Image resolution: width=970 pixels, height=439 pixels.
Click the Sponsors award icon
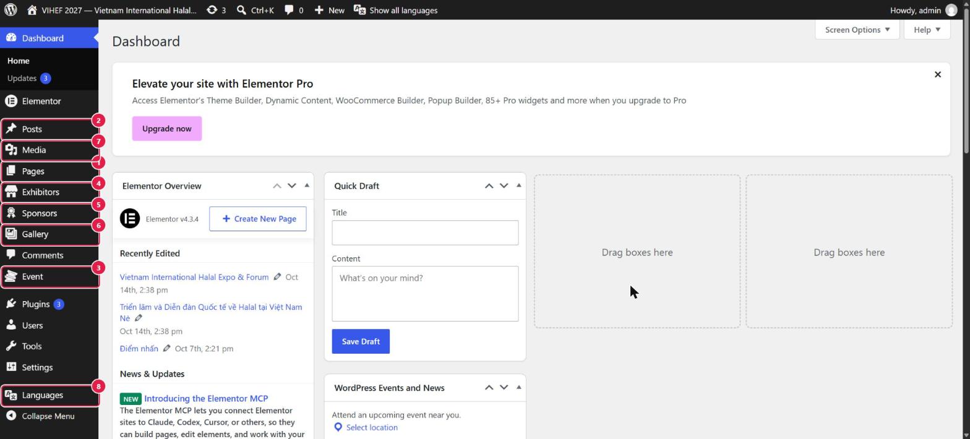click(x=11, y=213)
